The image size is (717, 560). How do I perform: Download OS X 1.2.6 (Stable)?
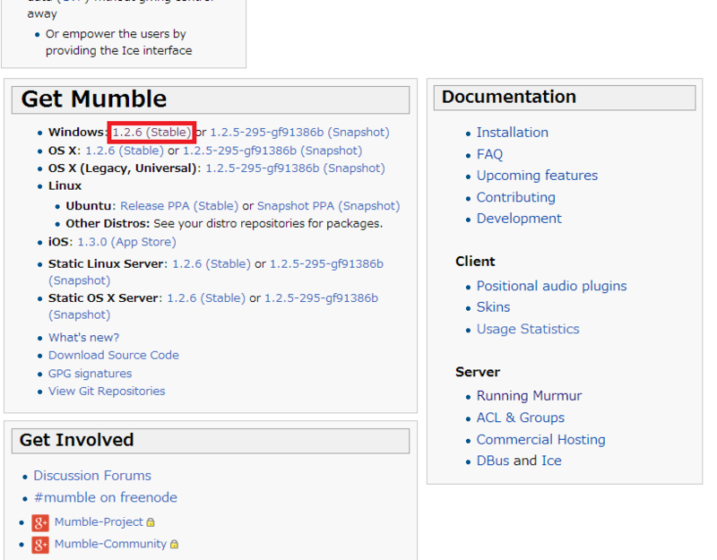125,151
